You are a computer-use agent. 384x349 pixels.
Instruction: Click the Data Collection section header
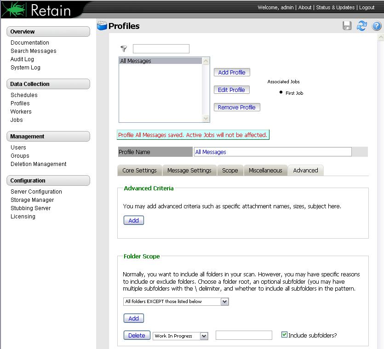pyautogui.click(x=48, y=84)
